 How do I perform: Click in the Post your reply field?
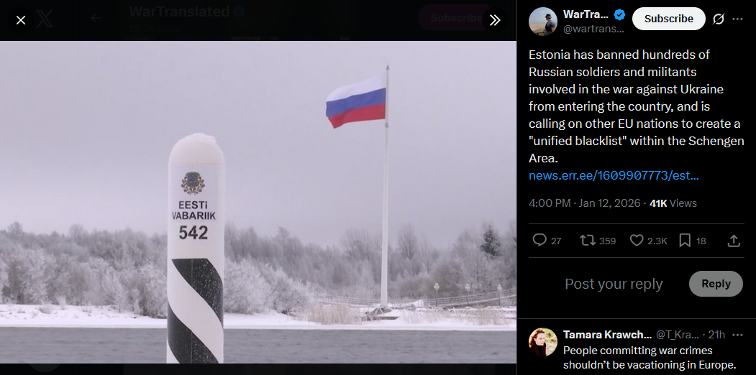click(614, 284)
